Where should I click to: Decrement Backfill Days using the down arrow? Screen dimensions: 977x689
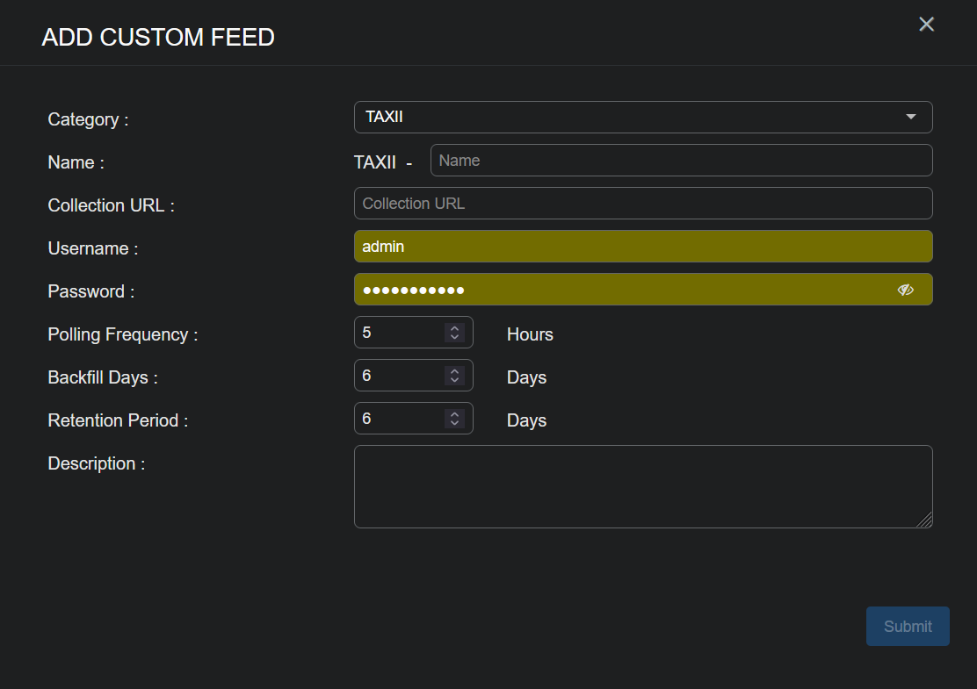[x=454, y=380]
